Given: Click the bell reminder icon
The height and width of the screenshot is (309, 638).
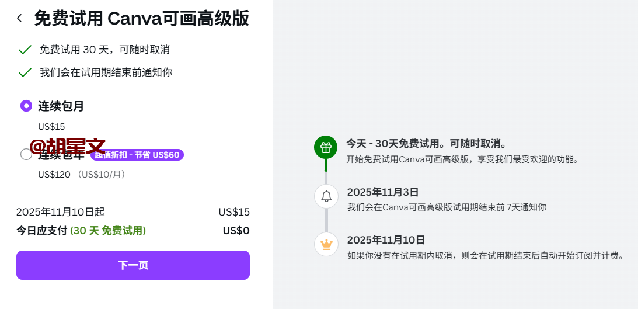Looking at the screenshot, I should click(x=326, y=196).
